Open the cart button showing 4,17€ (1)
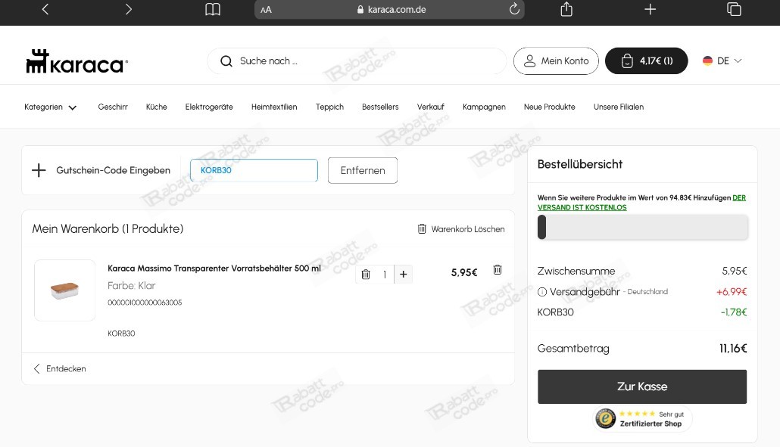Screen dimensions: 780x447 tap(646, 61)
